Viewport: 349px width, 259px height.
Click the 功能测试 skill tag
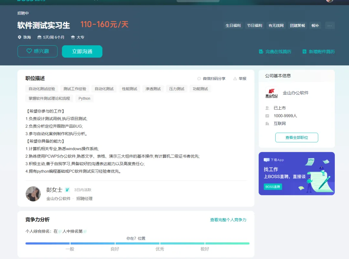200,89
